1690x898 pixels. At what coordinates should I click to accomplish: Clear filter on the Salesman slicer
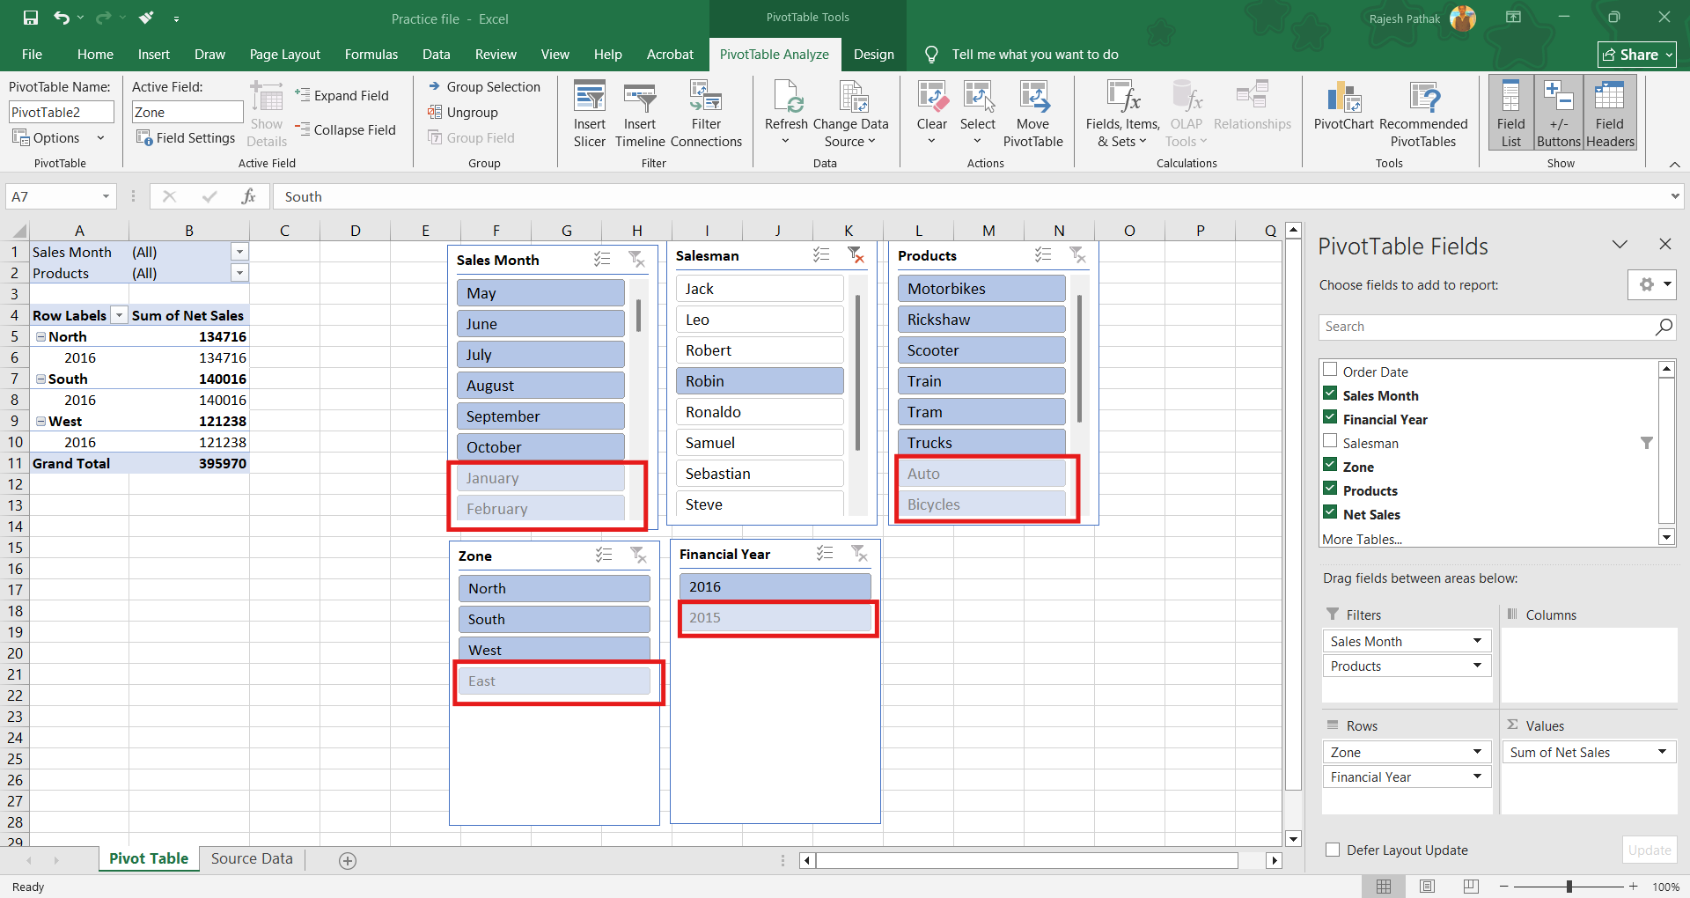[x=856, y=255]
